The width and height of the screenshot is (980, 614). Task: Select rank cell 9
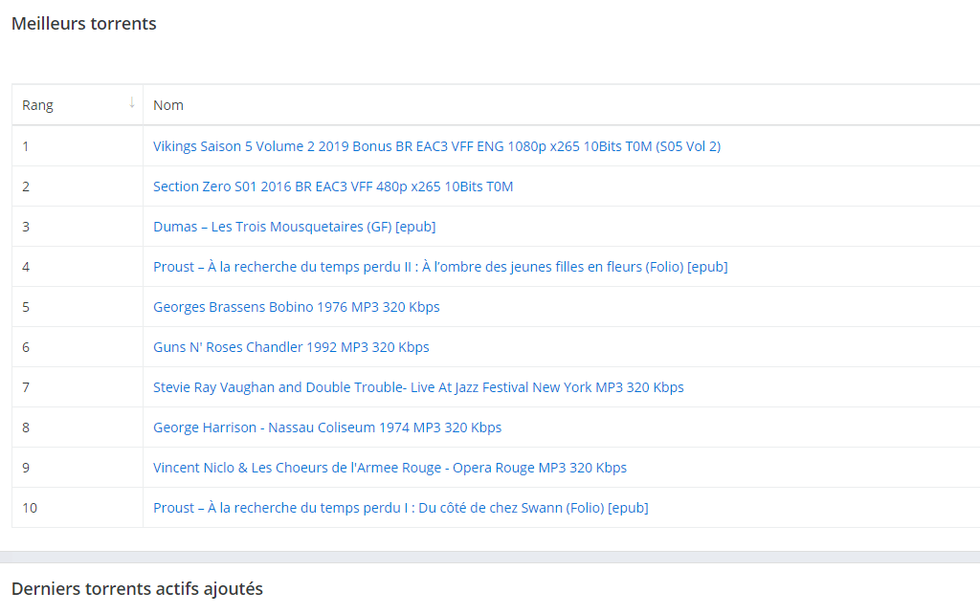(78, 468)
